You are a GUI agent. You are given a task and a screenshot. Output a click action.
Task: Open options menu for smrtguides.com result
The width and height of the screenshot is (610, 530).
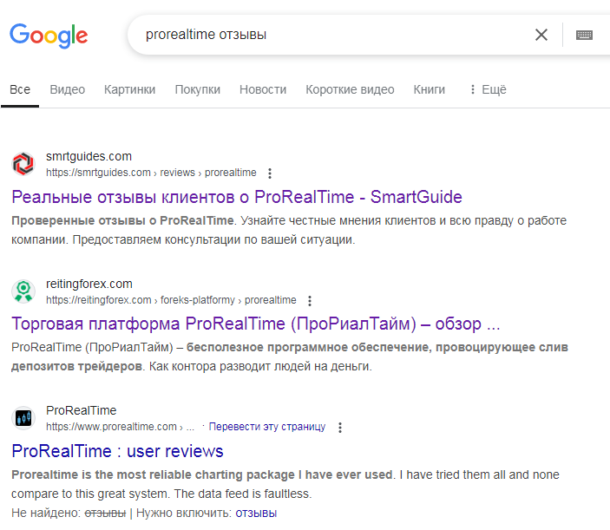(270, 173)
